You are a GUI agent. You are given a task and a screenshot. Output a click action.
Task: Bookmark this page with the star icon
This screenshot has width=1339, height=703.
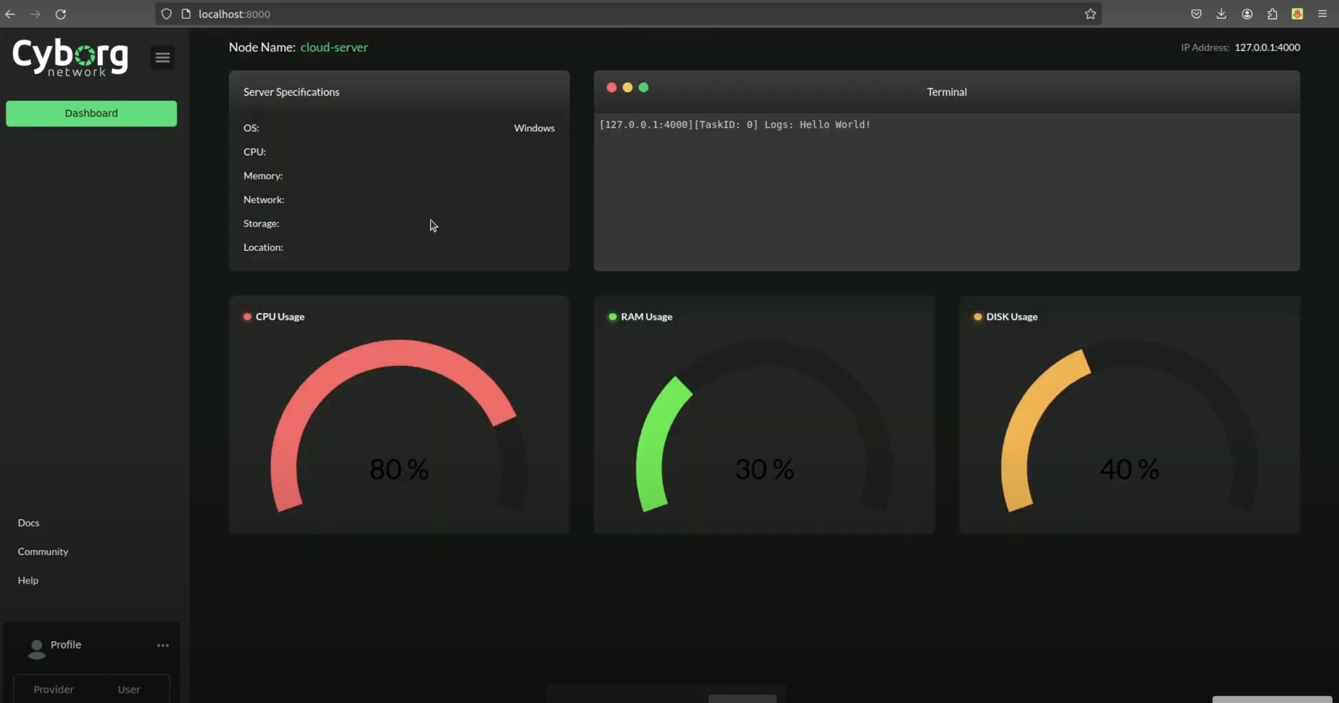point(1090,14)
